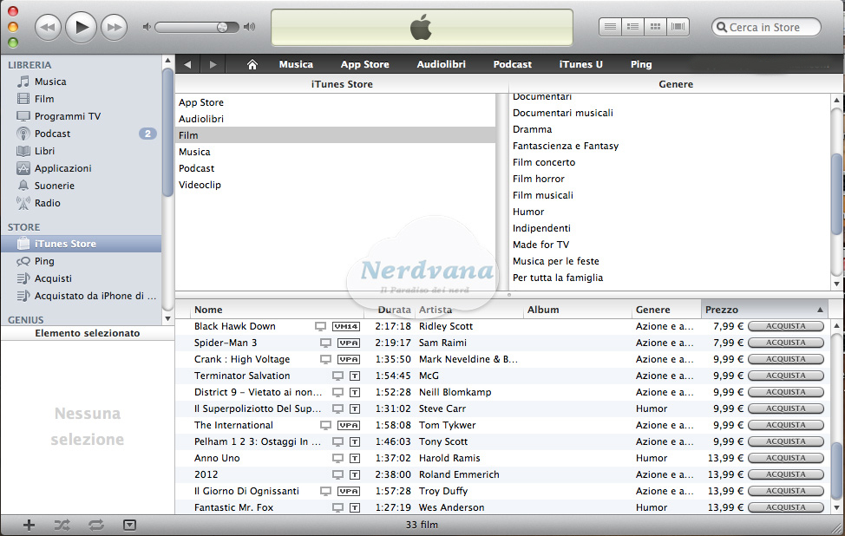Viewport: 845px width, 536px height.
Task: Toggle repeat in bottom bar
Action: point(96,526)
